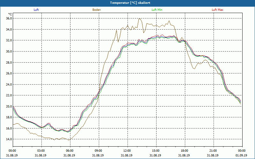Click the 22,0 y-axis value
255x159 pixels.
pos(9,95)
